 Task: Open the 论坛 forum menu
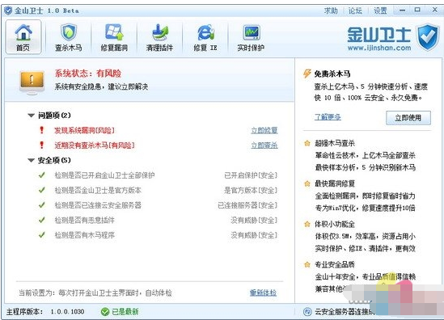point(355,11)
